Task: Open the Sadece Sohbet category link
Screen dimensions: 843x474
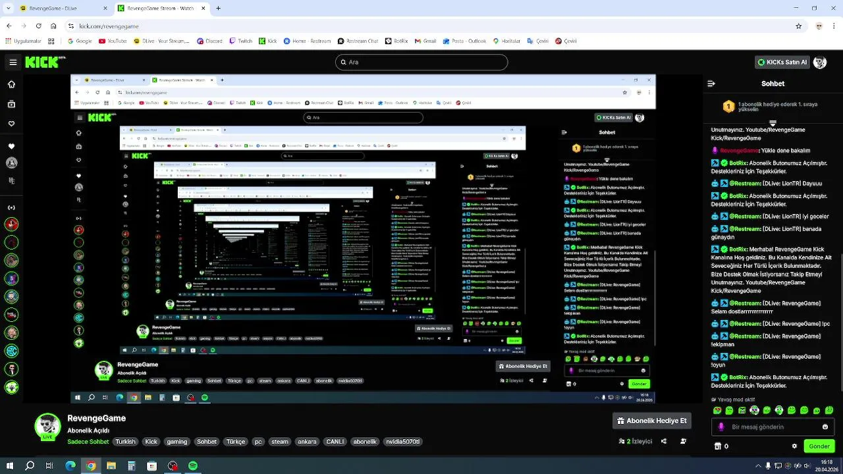Action: pos(88,442)
